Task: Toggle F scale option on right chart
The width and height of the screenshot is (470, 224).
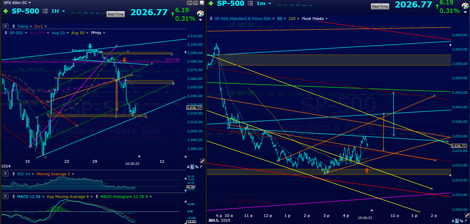Action: pos(466,221)
